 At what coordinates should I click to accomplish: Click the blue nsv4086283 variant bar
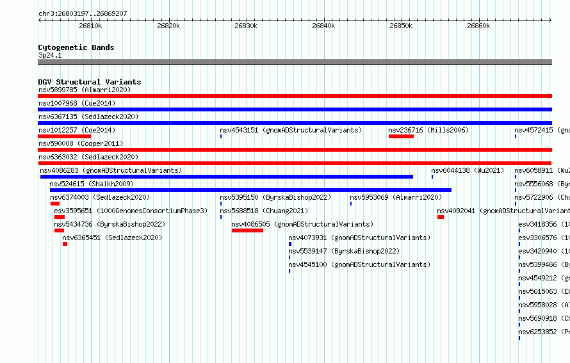[x=227, y=177]
